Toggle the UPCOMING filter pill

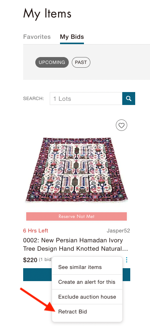[52, 62]
